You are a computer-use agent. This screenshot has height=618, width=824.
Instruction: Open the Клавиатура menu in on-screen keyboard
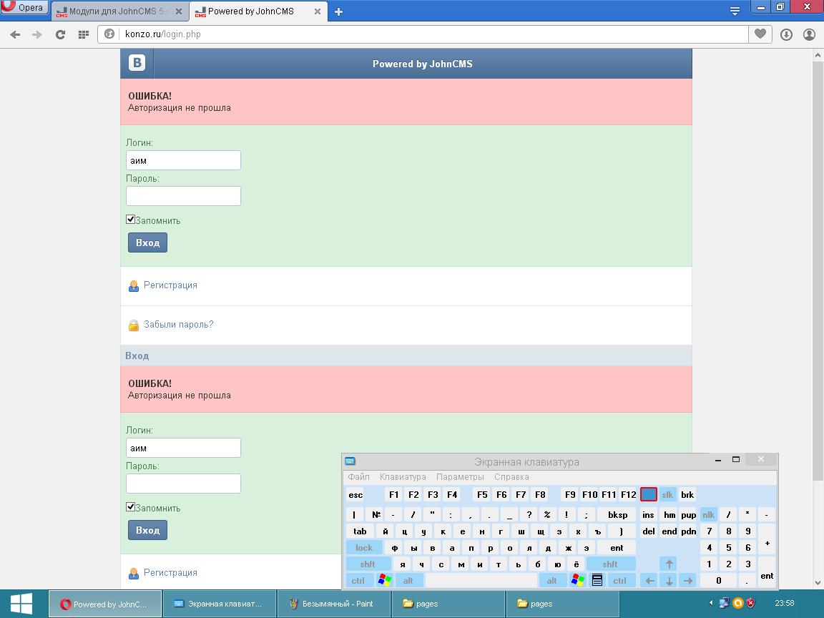(x=403, y=476)
